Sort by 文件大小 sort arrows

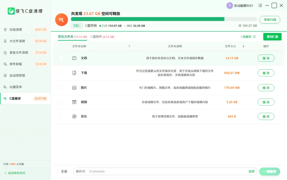243,46
